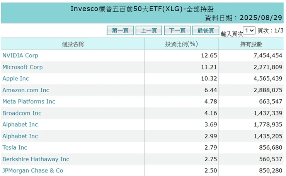Select JPMorgan's 2.50 percentage value
Image resolution: width=286 pixels, height=176 pixels.
coord(211,171)
